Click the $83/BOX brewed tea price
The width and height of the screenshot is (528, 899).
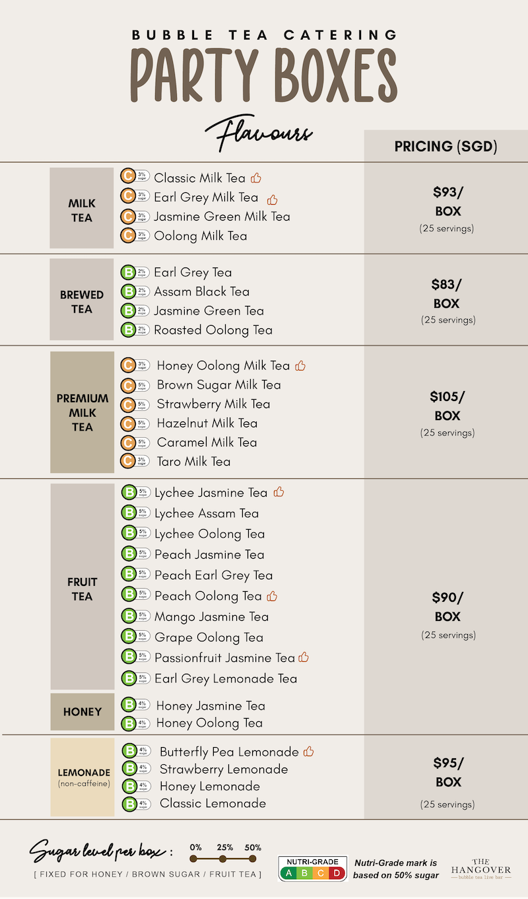(x=447, y=294)
